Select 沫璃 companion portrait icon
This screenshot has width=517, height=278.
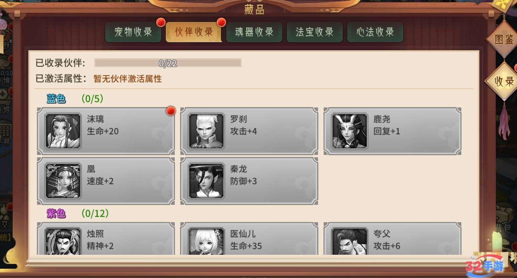pos(63,131)
